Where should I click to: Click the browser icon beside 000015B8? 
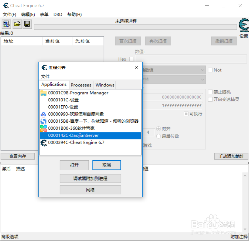pos(43,121)
